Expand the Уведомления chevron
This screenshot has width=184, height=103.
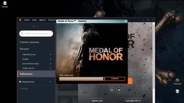click(51, 82)
